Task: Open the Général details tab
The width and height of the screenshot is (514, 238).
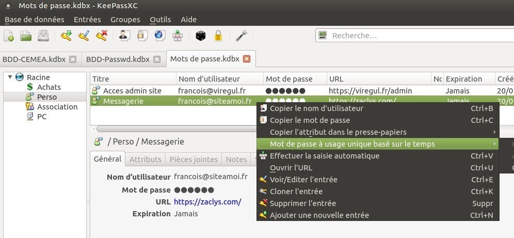Action: click(x=107, y=159)
